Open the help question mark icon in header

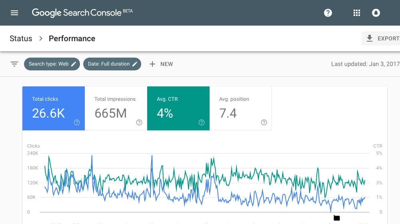(x=328, y=13)
